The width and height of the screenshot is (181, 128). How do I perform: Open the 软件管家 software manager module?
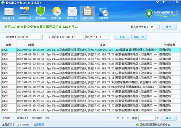point(103,13)
